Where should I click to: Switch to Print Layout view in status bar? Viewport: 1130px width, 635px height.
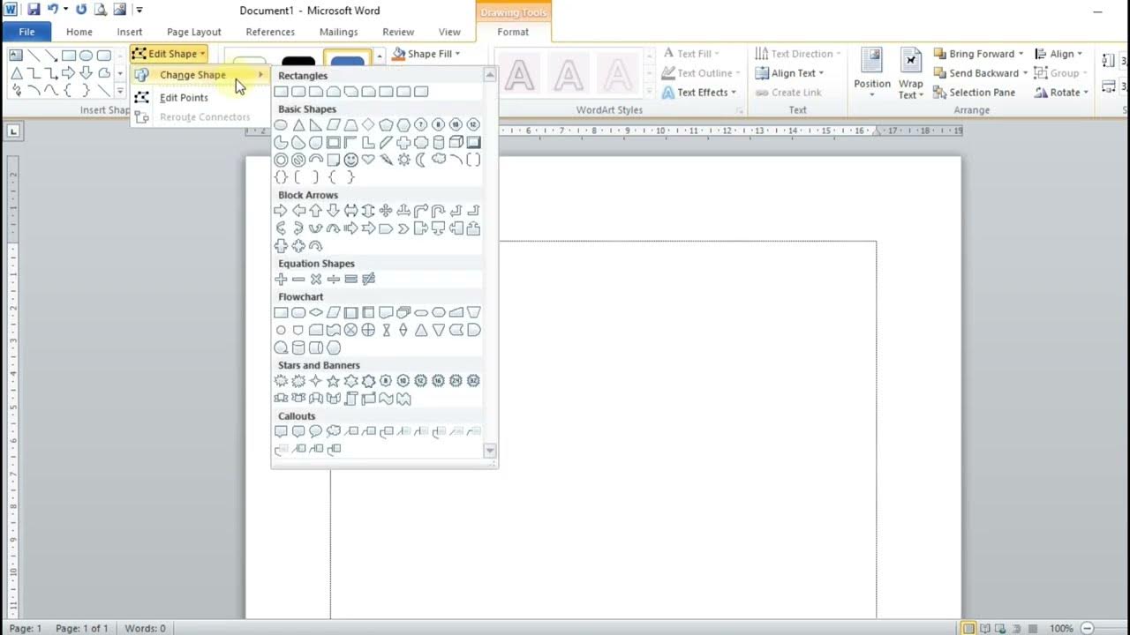click(x=968, y=628)
